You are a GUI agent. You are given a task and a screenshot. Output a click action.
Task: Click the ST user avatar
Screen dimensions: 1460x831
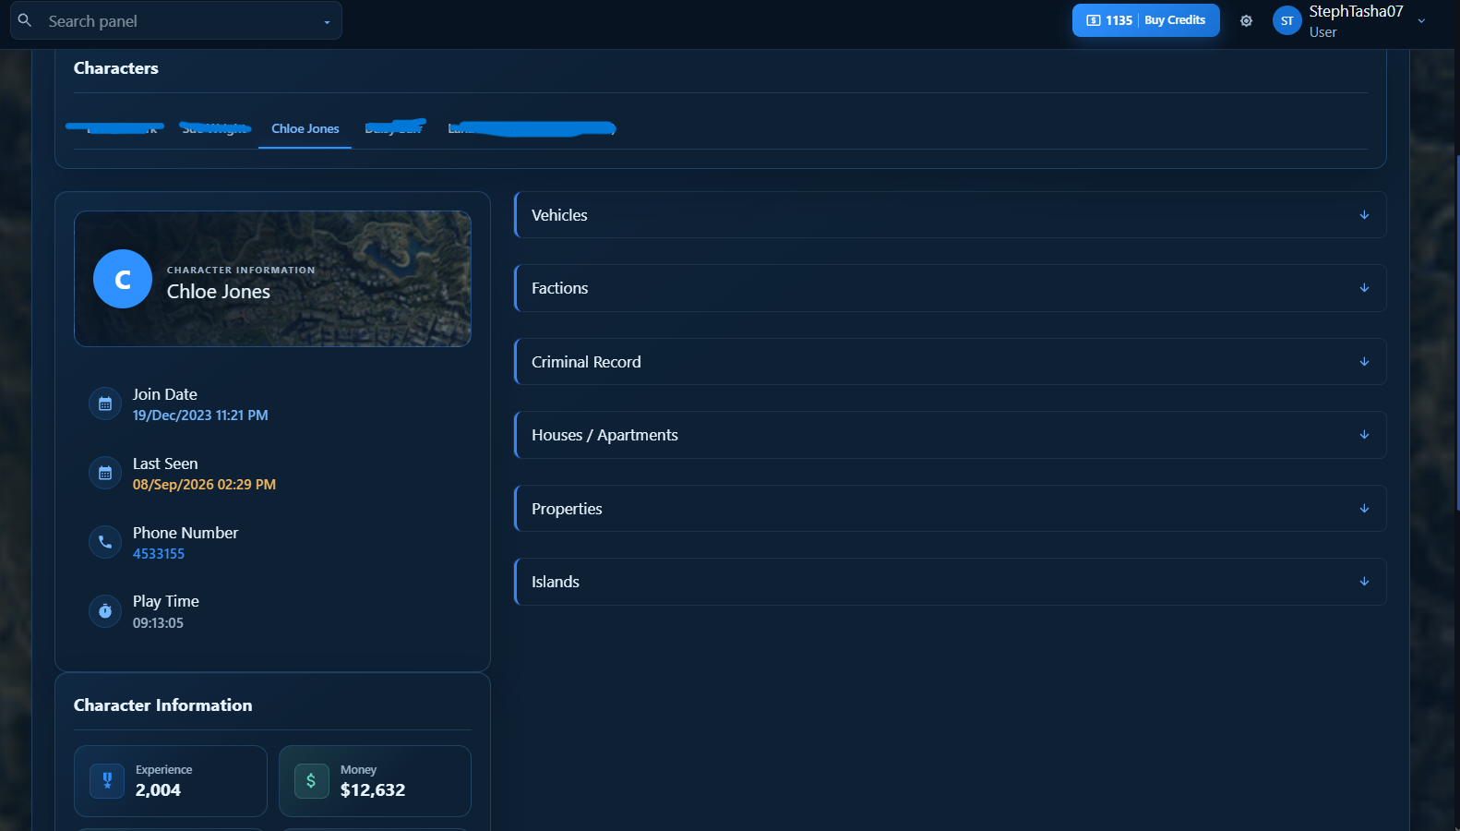(x=1286, y=20)
